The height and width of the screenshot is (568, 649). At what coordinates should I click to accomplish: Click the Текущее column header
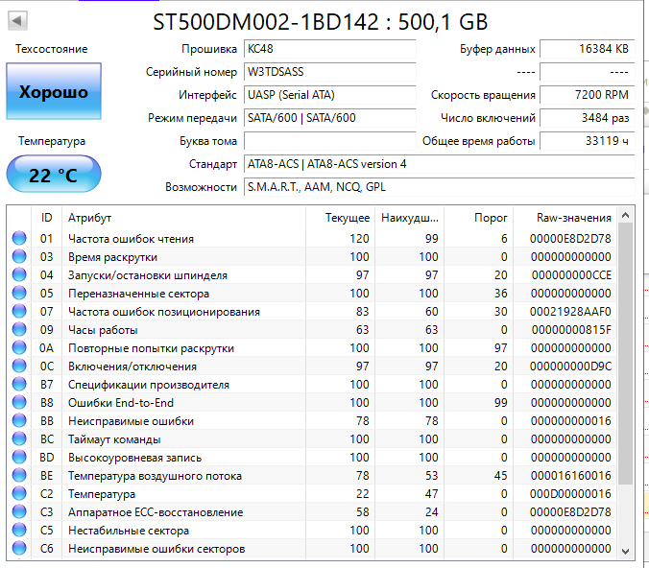coord(340,218)
